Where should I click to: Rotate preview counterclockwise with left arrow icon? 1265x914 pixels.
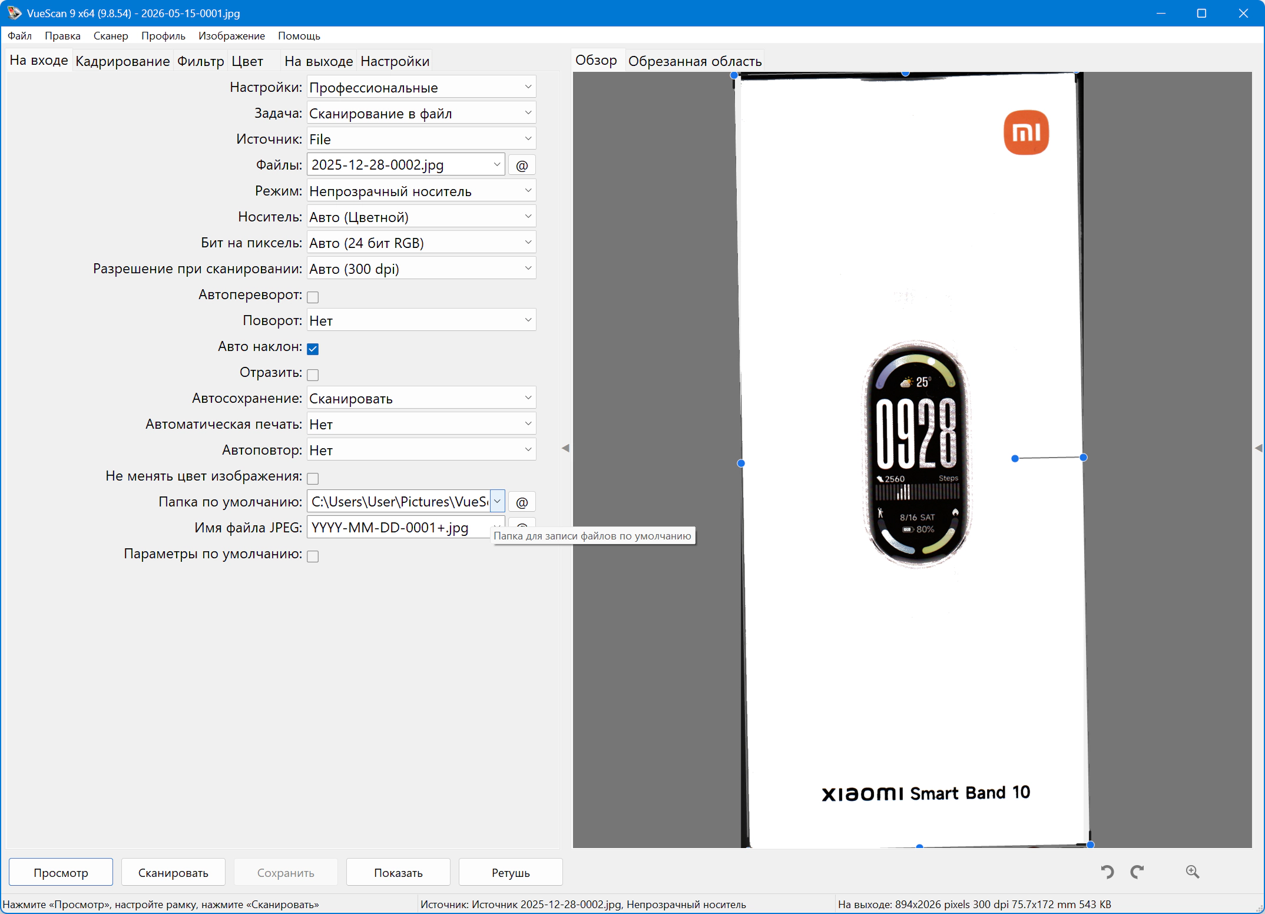click(x=1107, y=872)
